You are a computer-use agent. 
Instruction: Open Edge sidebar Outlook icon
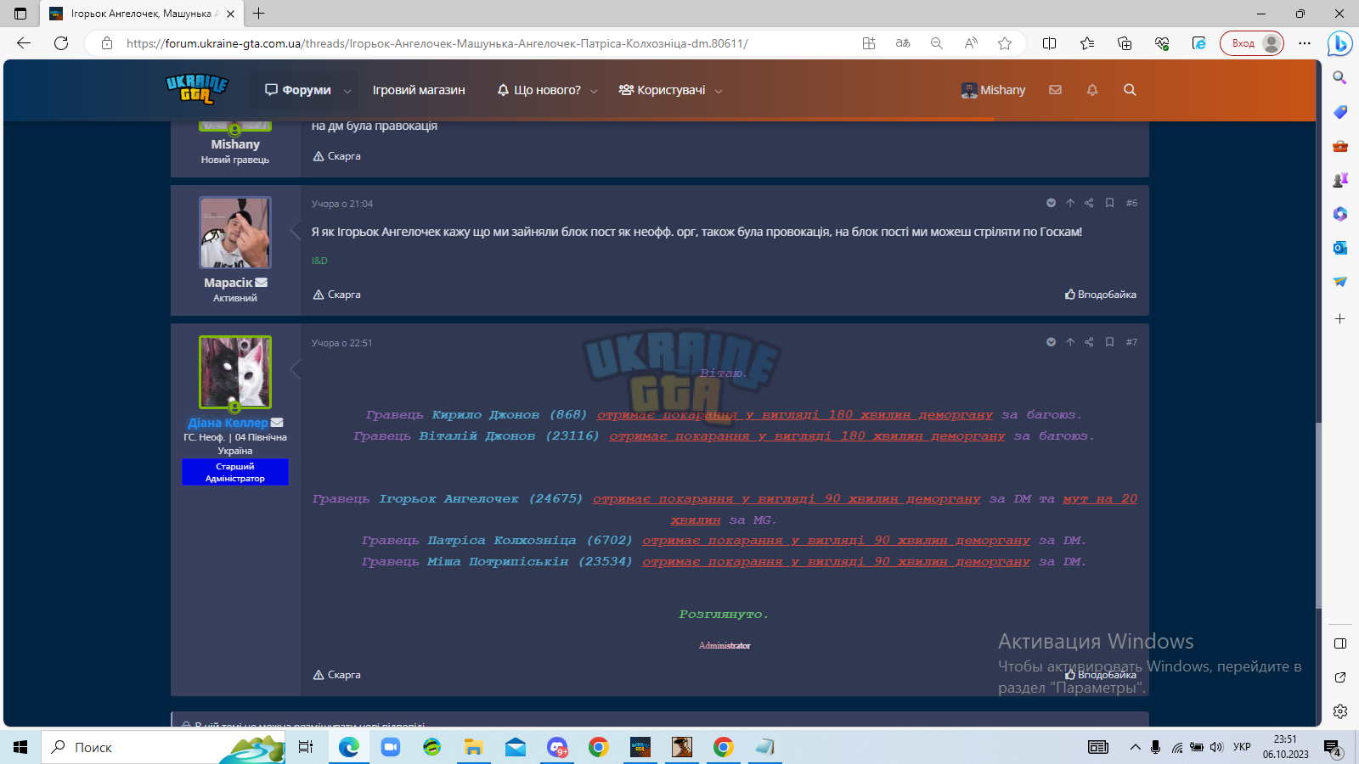point(1340,248)
